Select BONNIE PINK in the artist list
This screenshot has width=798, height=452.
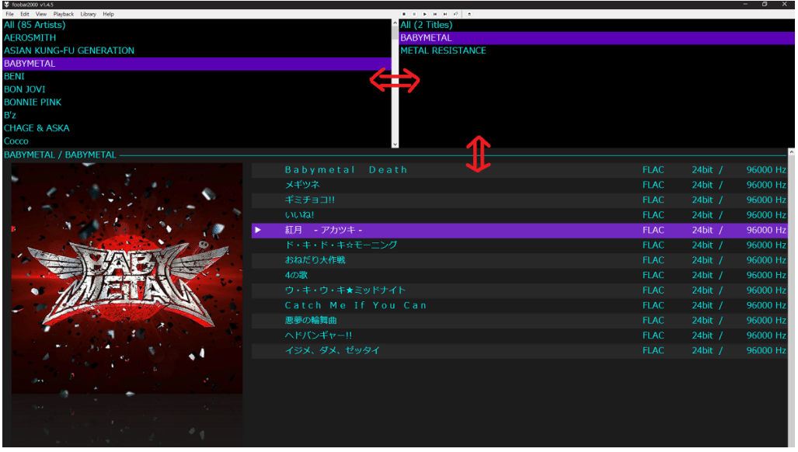tap(197, 103)
